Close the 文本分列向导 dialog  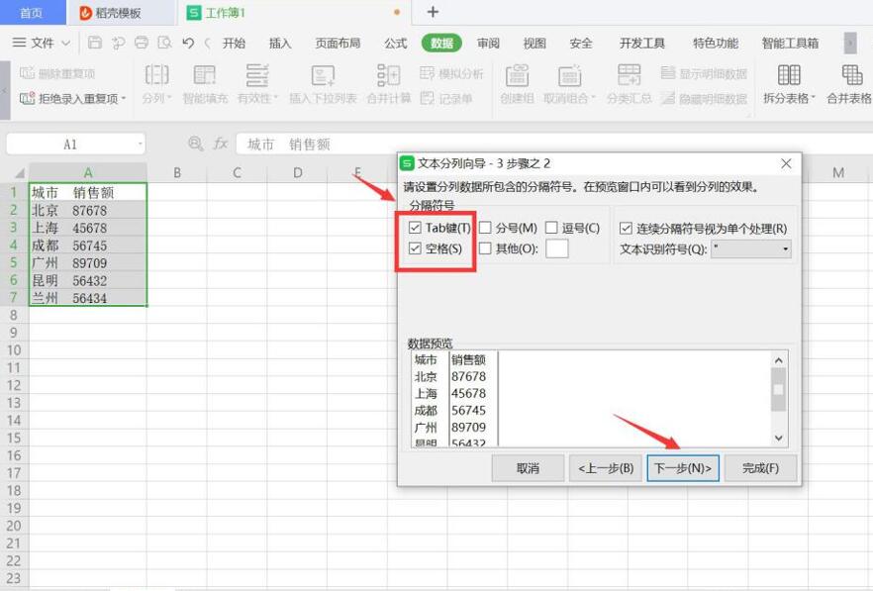pos(786,163)
